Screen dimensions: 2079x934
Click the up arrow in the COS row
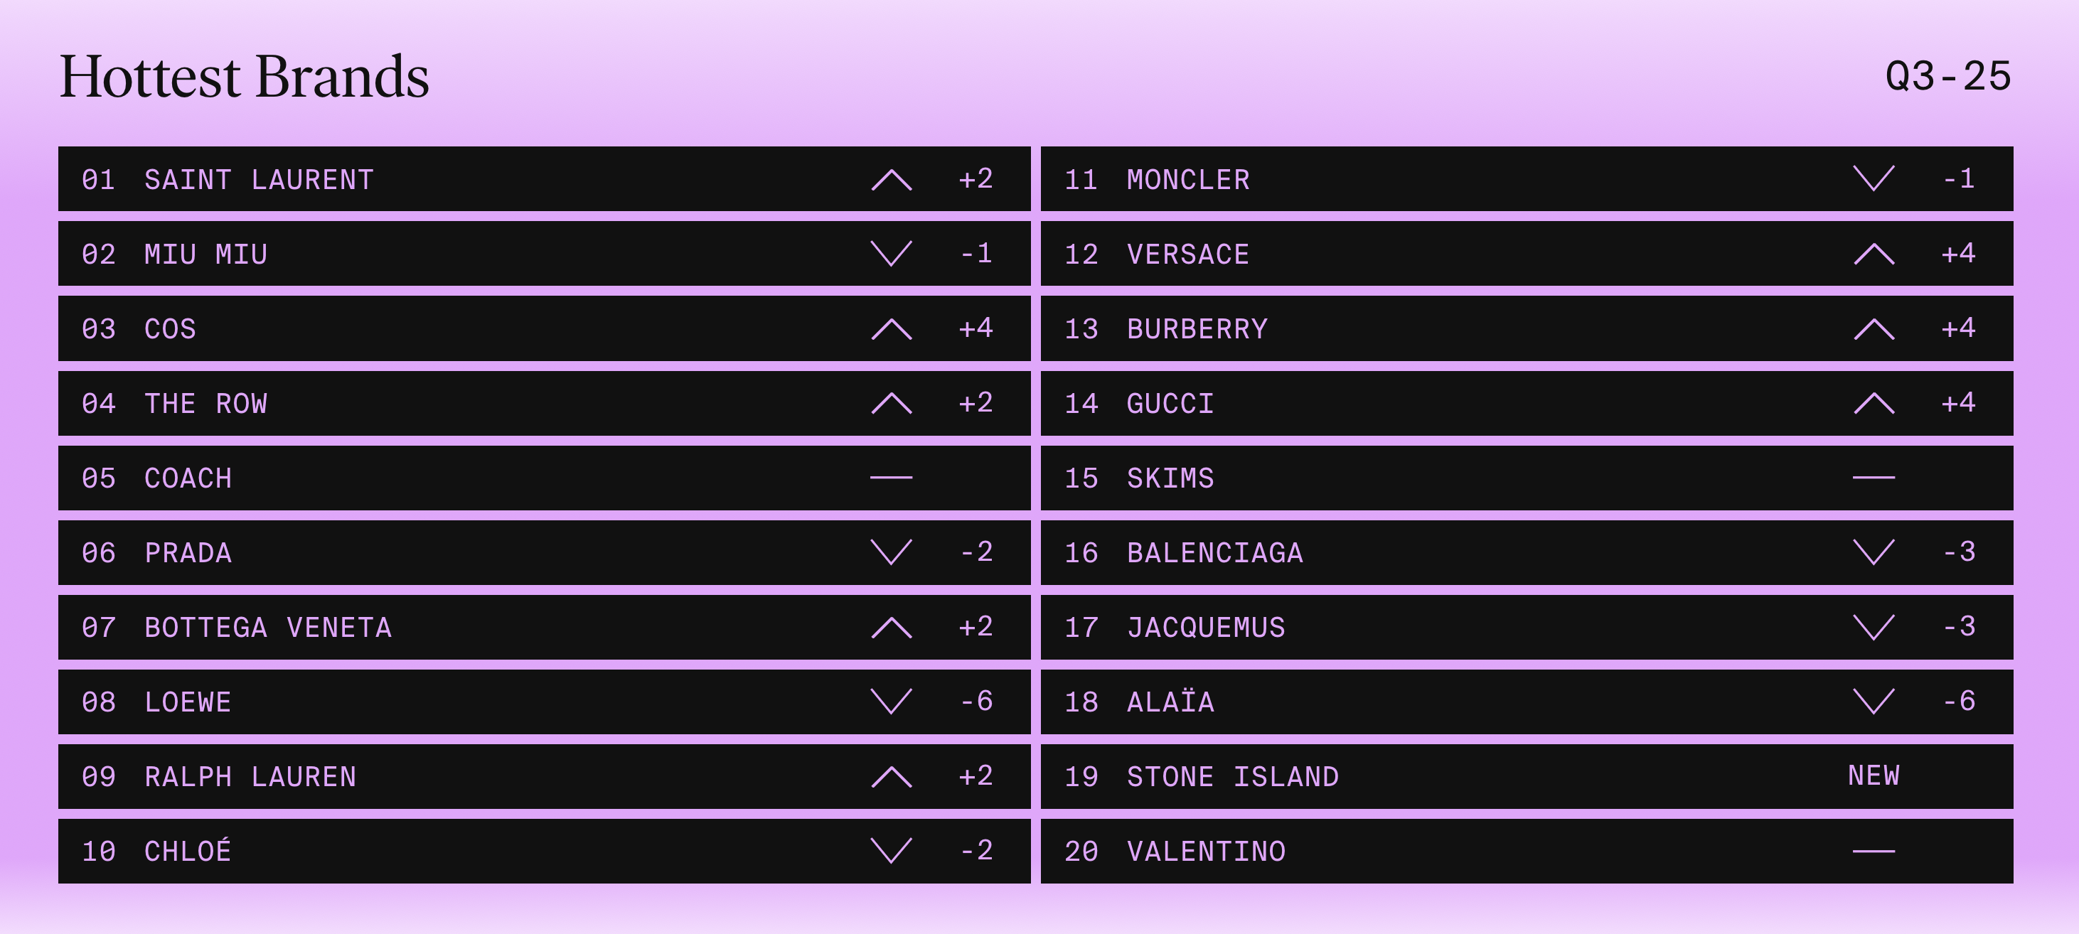pyautogui.click(x=891, y=328)
